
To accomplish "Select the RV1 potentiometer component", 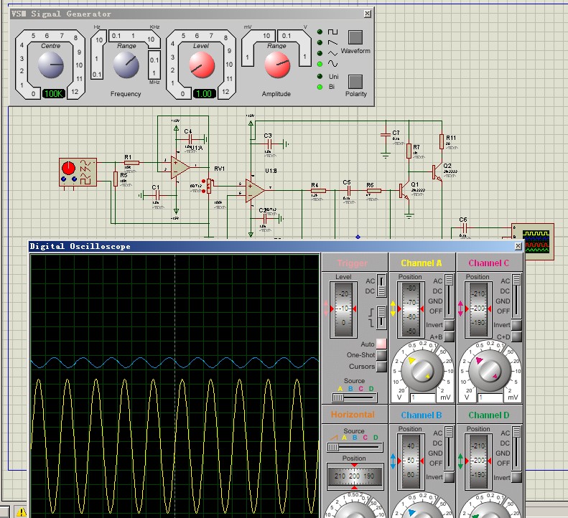I will coord(209,185).
